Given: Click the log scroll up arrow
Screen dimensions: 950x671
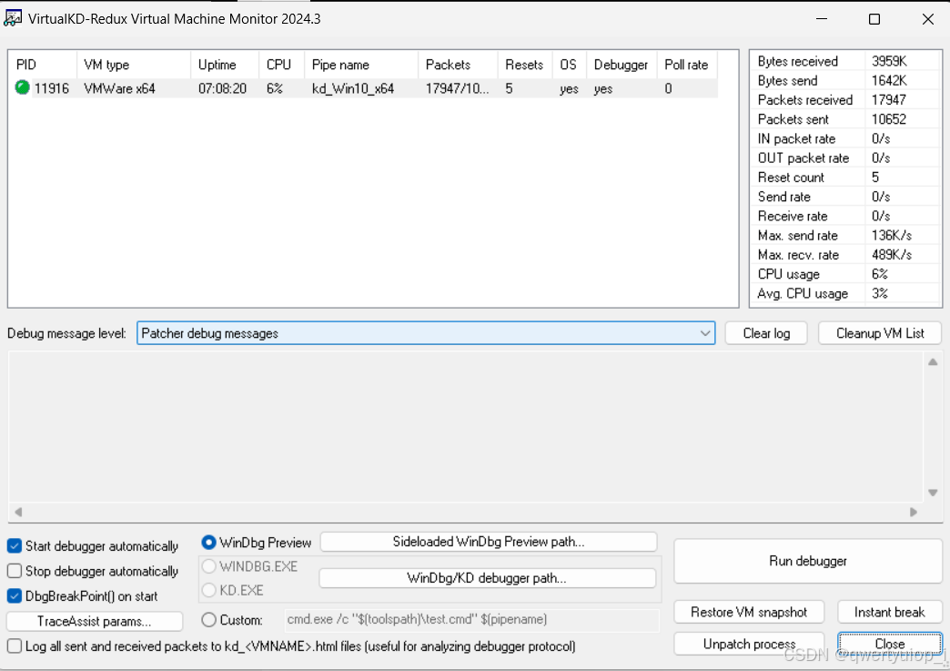Looking at the screenshot, I should 933,361.
